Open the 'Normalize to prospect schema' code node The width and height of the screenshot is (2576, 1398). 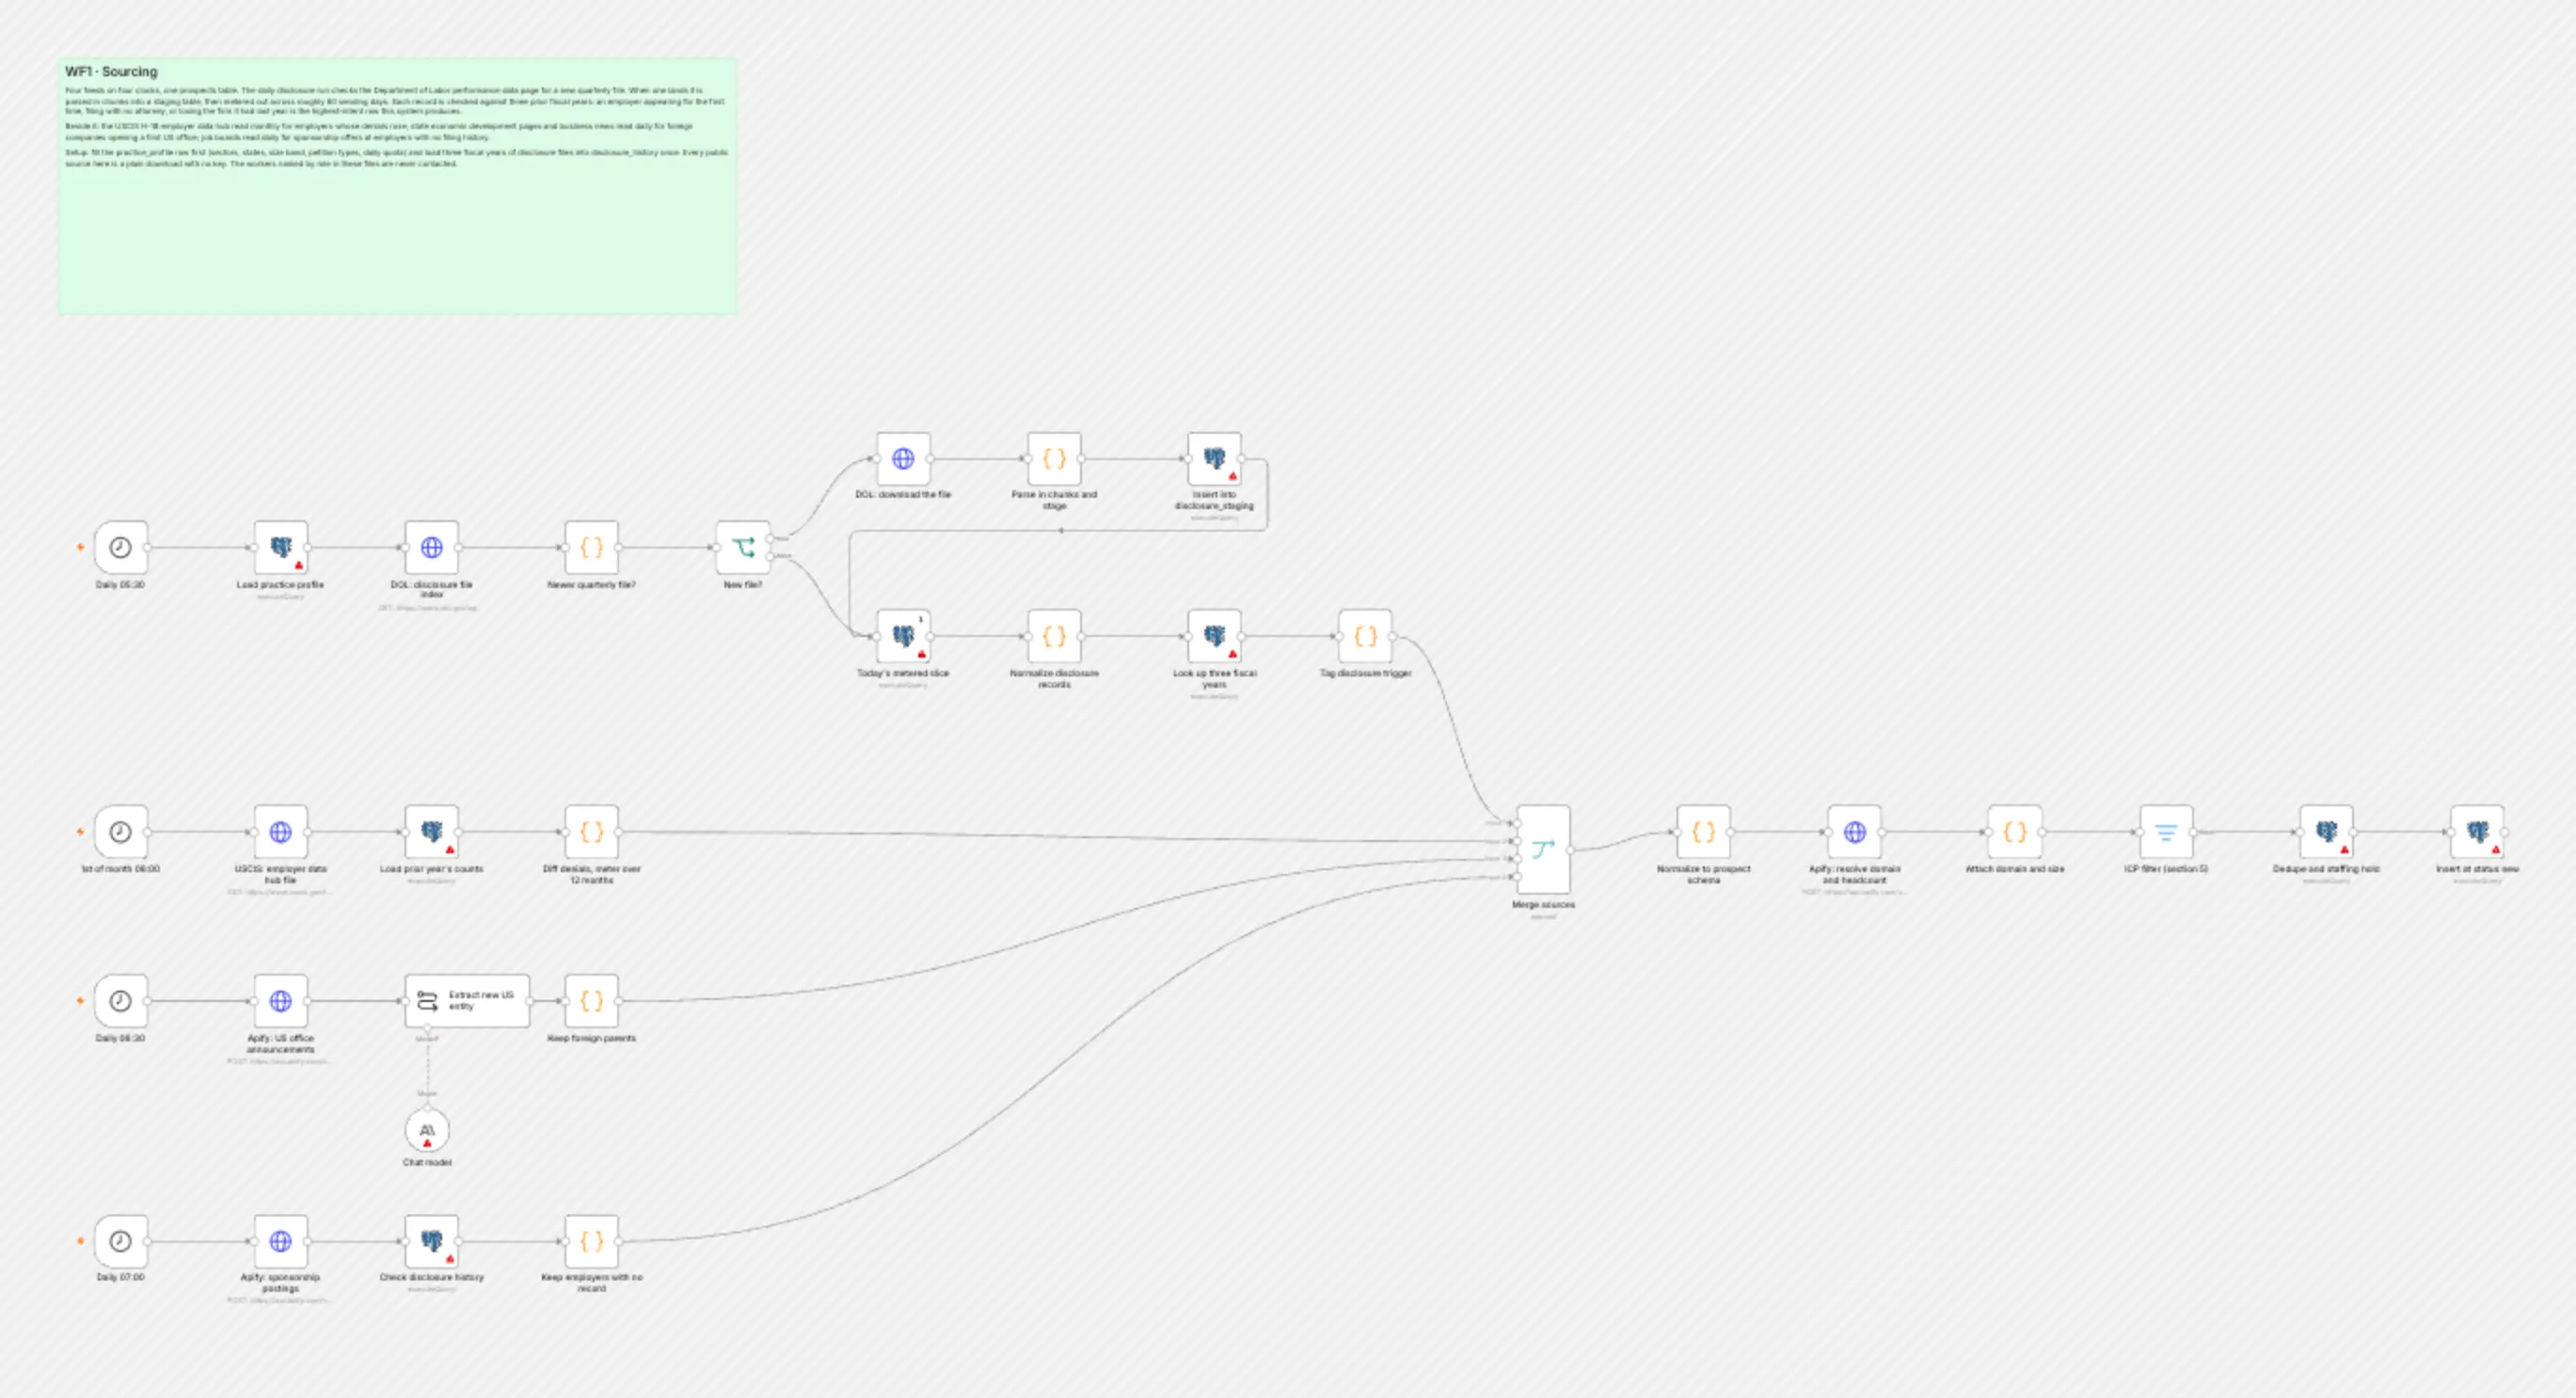point(1704,832)
